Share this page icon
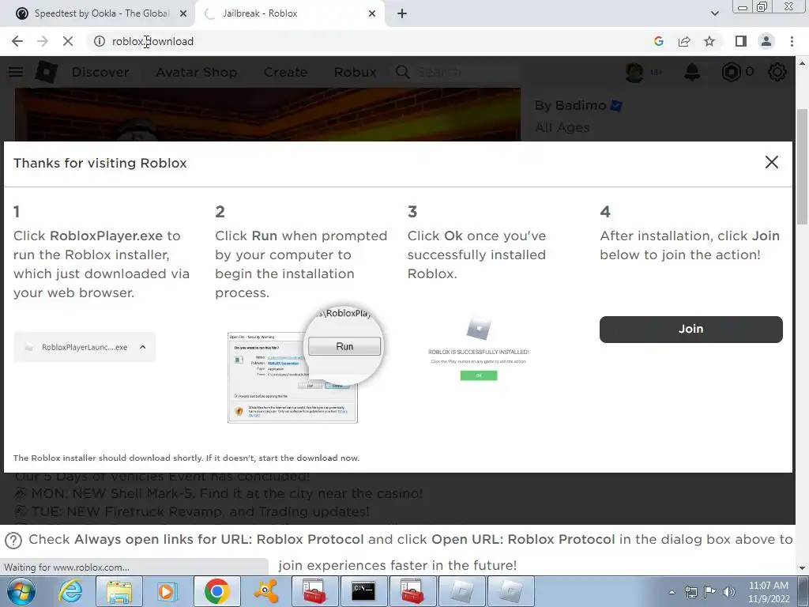809x607 pixels. point(684,41)
